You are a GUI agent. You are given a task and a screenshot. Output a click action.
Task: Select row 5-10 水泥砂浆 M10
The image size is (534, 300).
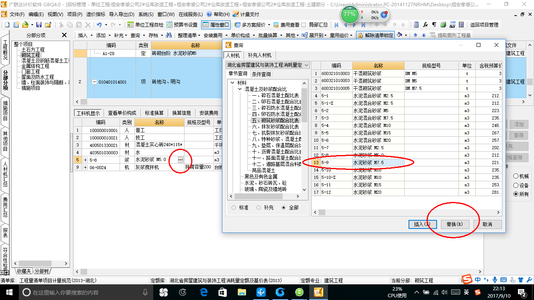coord(407,170)
